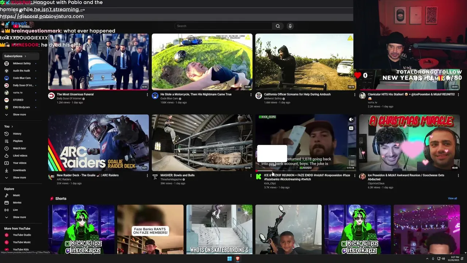This screenshot has height=263, width=467.
Task: Show hidden system tray icons
Action: click(427, 259)
